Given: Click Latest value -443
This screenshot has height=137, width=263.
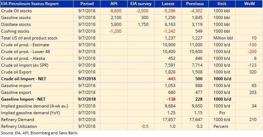Looking at the screenshot, I should point(171,79).
